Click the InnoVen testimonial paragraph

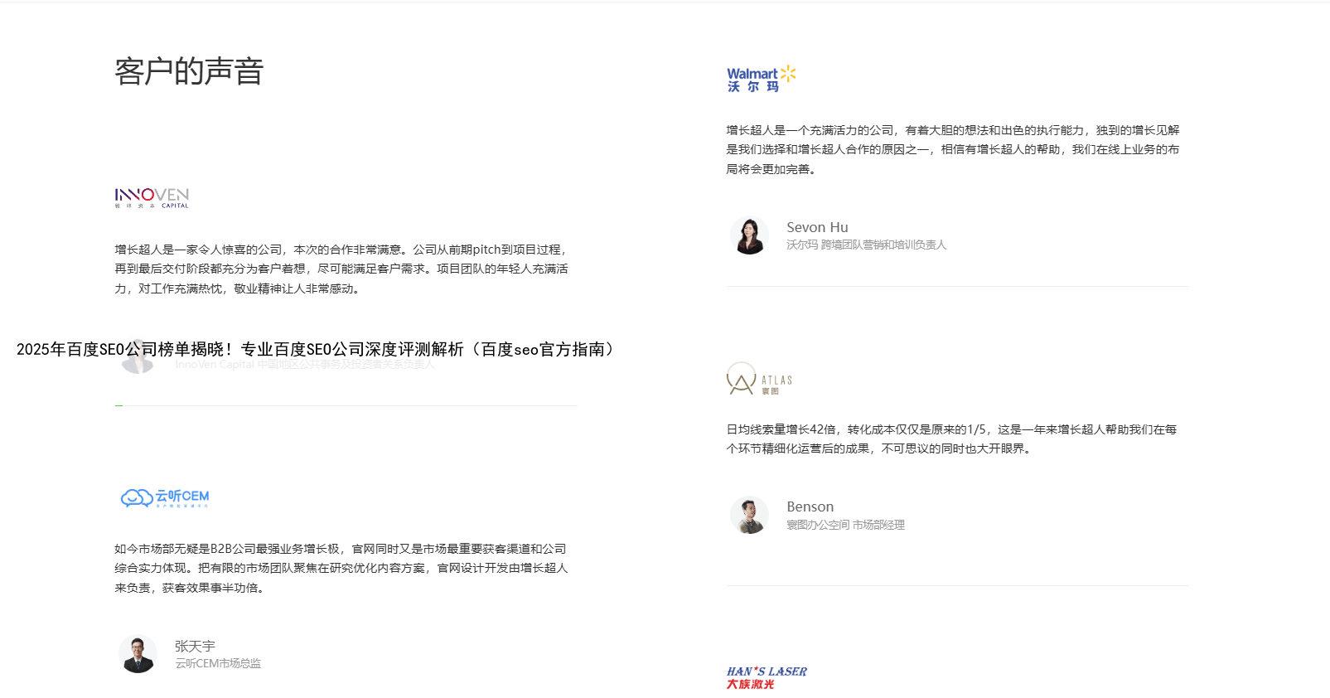click(341, 269)
